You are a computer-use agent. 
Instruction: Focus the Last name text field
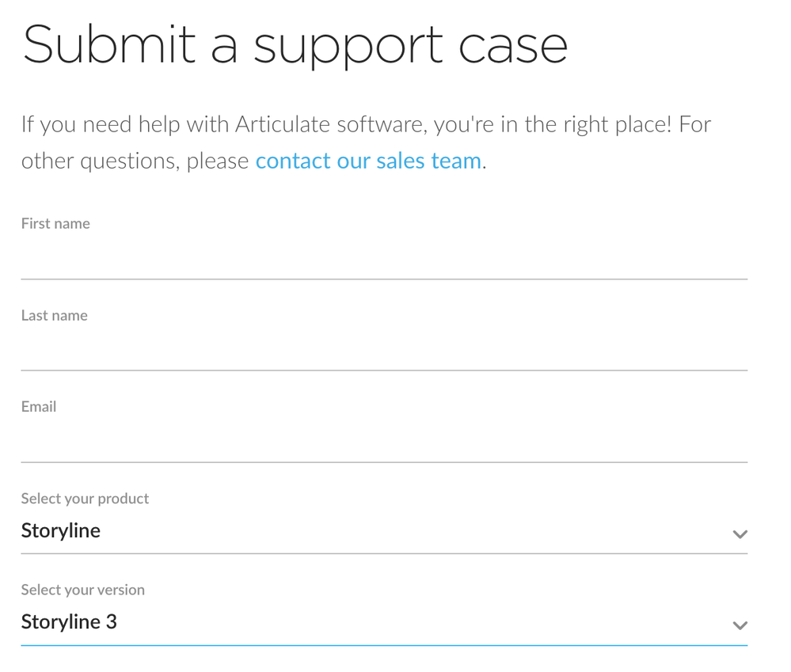tap(384, 351)
